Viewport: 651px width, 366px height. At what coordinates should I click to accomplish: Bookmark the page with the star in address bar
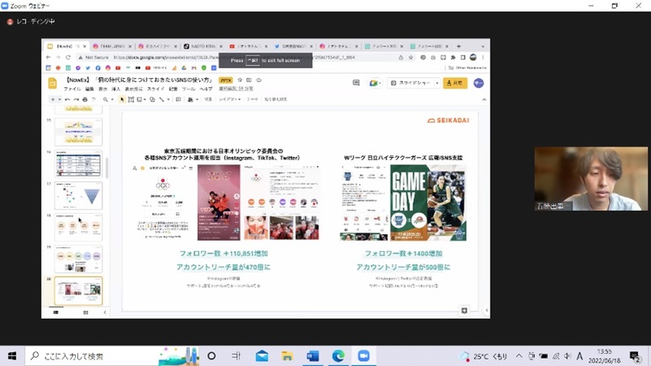point(411,57)
